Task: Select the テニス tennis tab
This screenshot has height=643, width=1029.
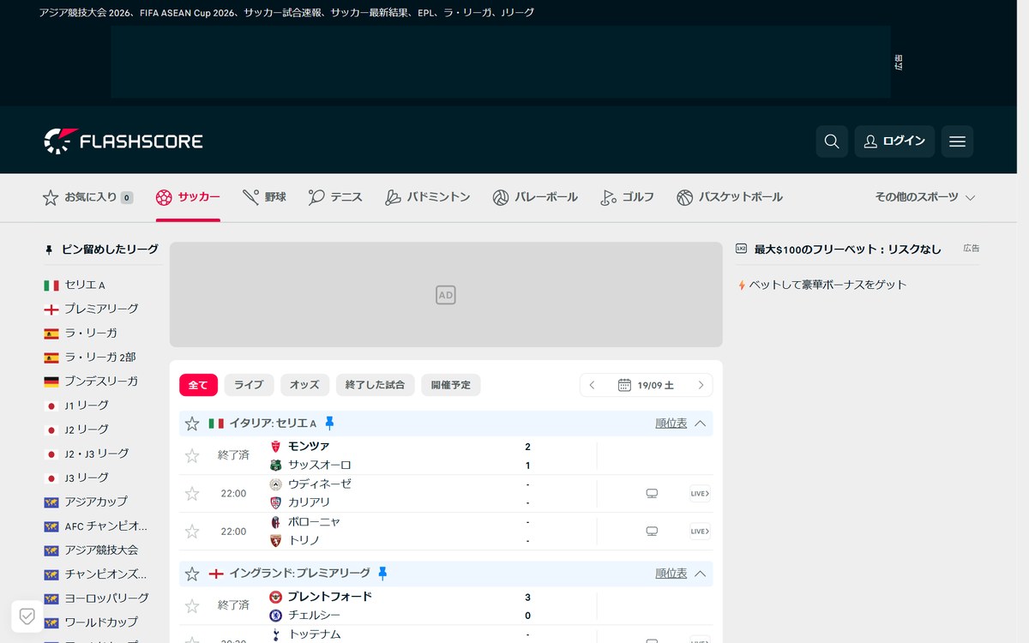Action: click(335, 197)
